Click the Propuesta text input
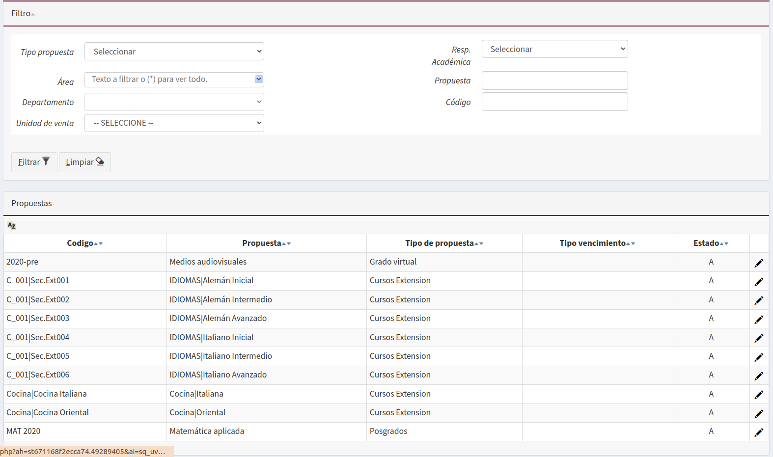Viewport: 773px width, 457px height. pyautogui.click(x=555, y=81)
